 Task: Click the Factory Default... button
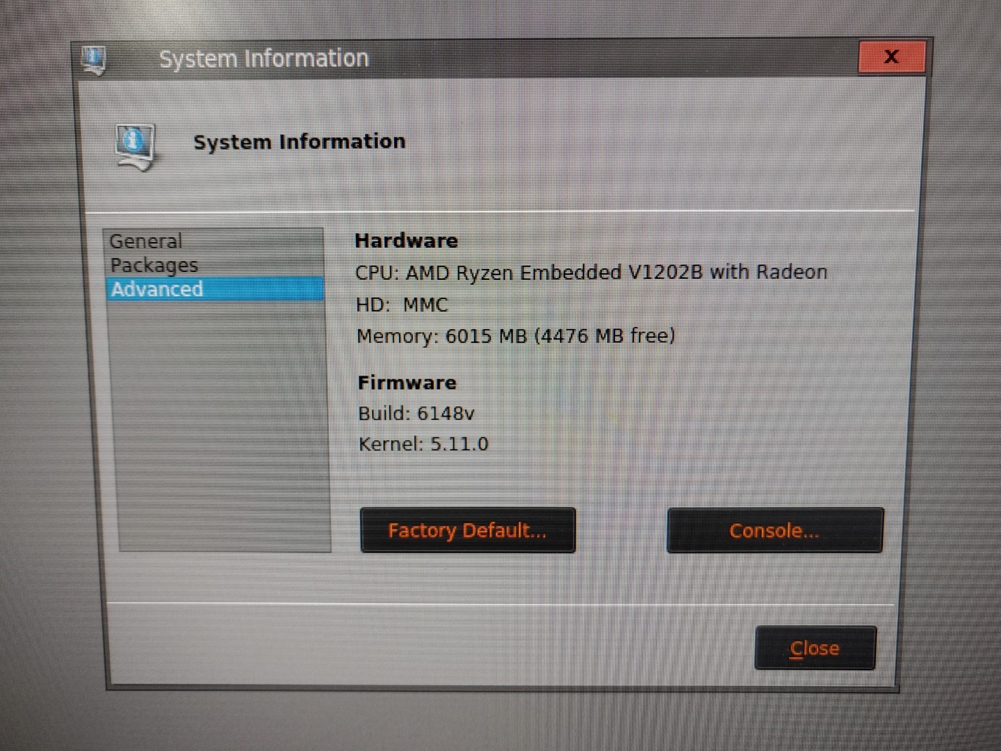click(x=468, y=531)
